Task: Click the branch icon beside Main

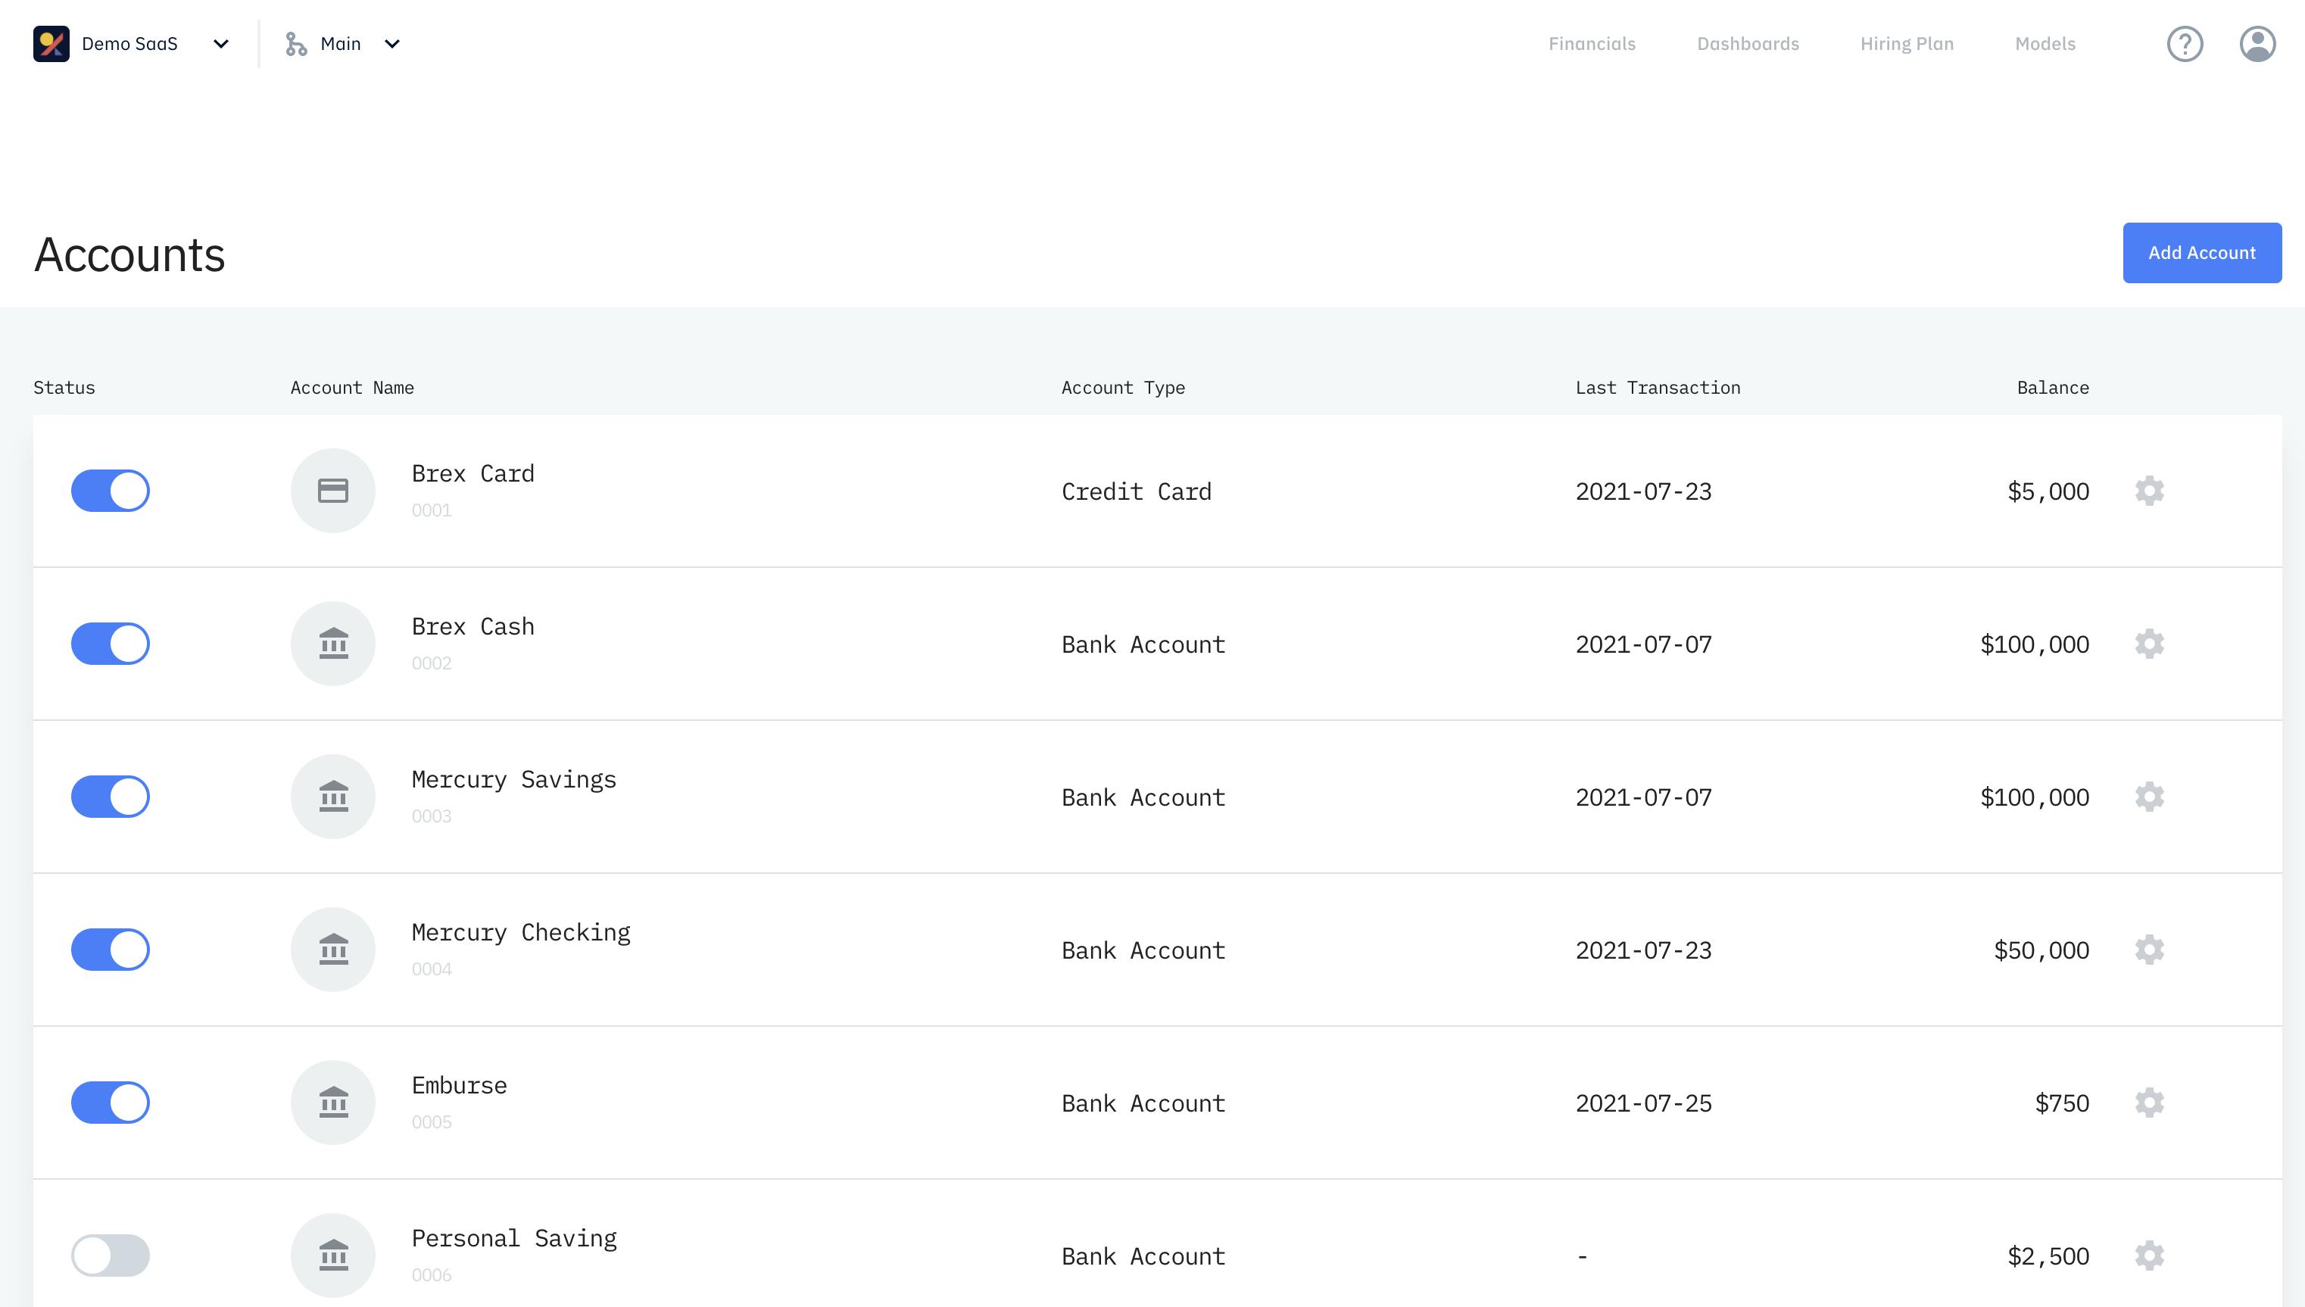Action: pyautogui.click(x=296, y=44)
